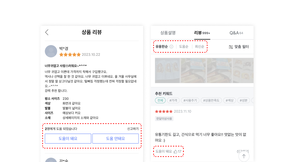Click the review title 너무귀엽고 사랑스러워요
This screenshot has height=162, width=294.
tap(66, 66)
